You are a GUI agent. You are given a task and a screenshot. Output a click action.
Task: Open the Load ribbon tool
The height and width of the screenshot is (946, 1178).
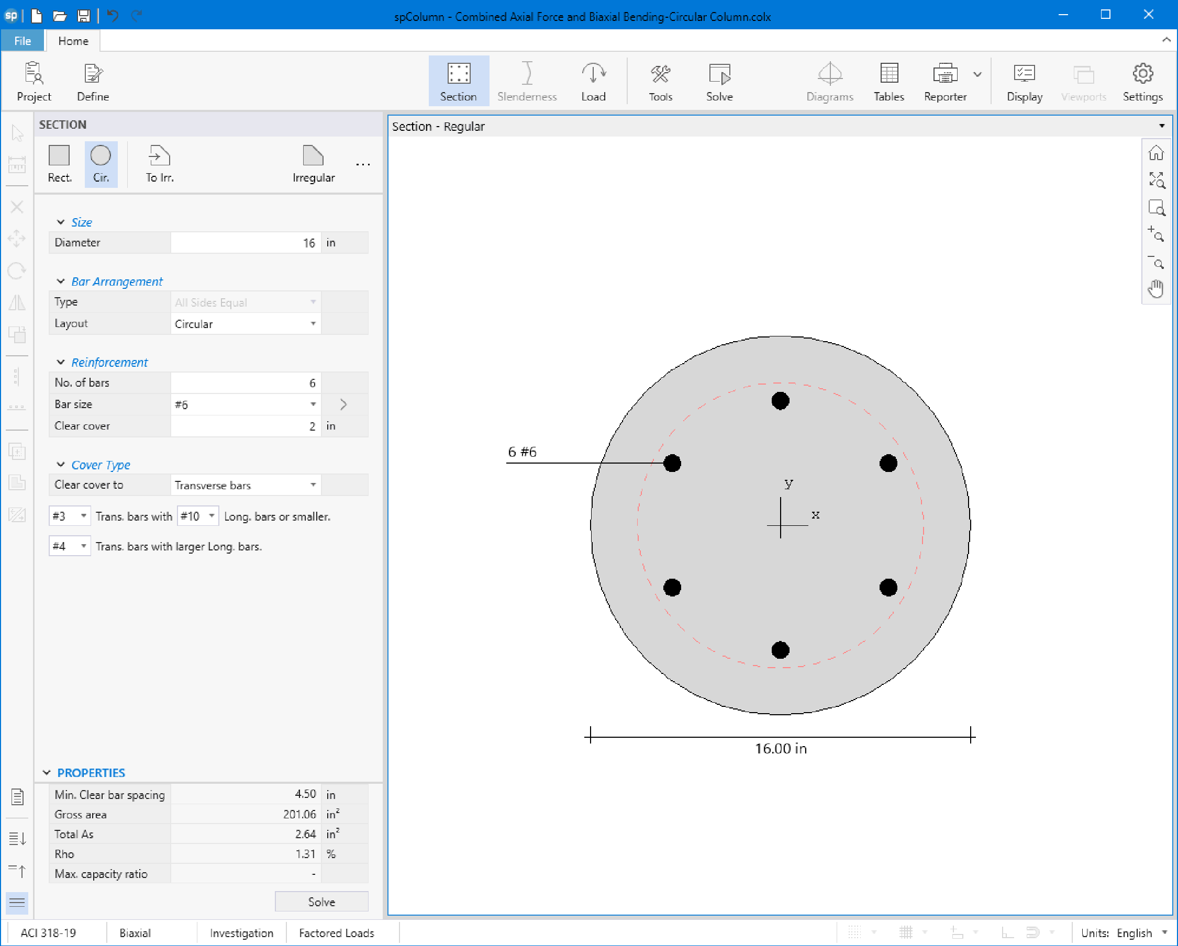click(x=593, y=82)
